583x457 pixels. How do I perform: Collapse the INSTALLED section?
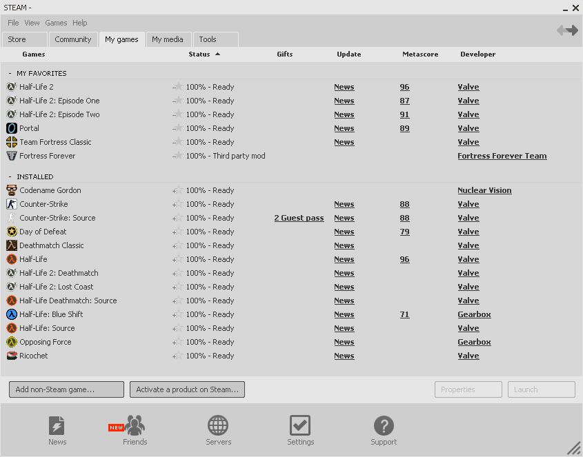coord(10,177)
